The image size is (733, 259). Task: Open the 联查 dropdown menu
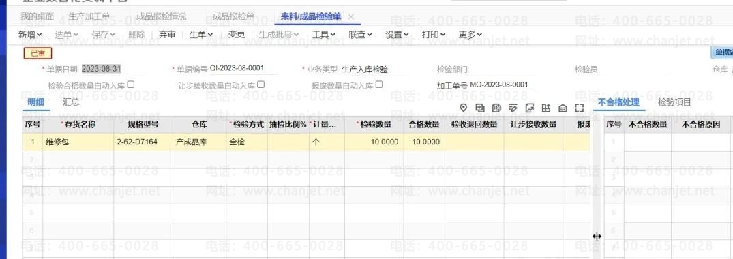pos(361,35)
